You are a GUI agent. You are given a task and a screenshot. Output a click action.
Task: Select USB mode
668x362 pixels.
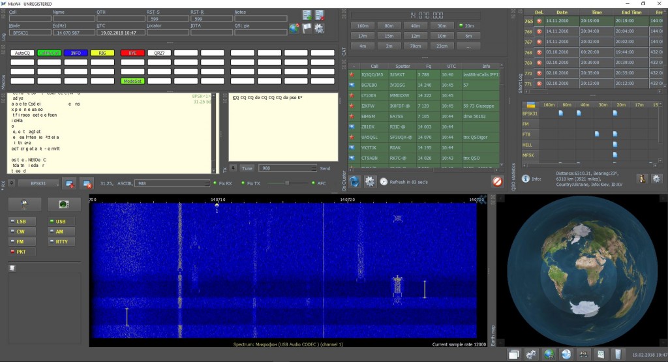(x=61, y=222)
